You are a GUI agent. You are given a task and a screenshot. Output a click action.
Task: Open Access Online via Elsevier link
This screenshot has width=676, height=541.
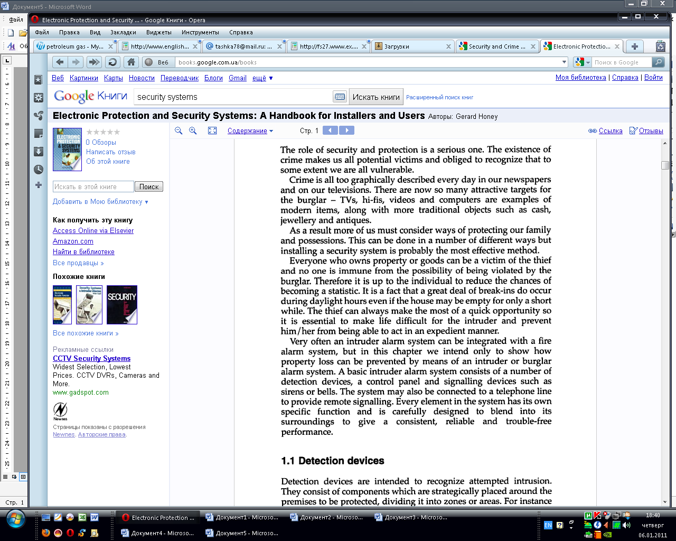pyautogui.click(x=93, y=230)
